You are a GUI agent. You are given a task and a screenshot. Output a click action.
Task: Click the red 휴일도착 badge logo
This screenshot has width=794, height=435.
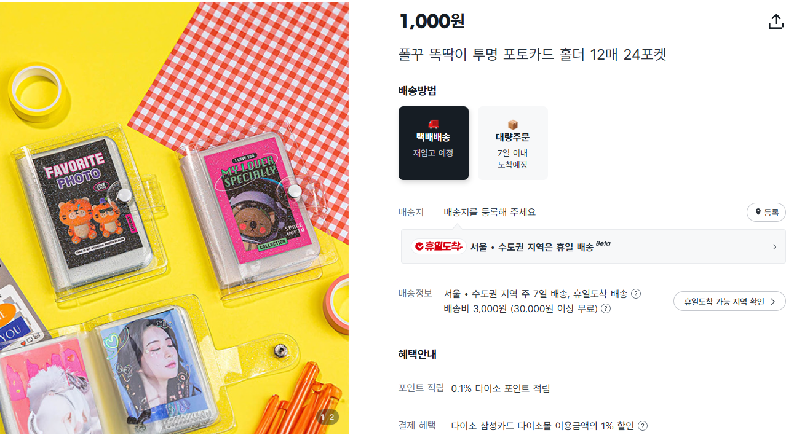(x=438, y=246)
